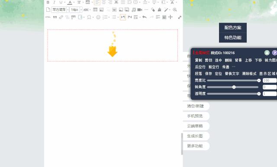Open the HTML source view

[x=48, y=17]
